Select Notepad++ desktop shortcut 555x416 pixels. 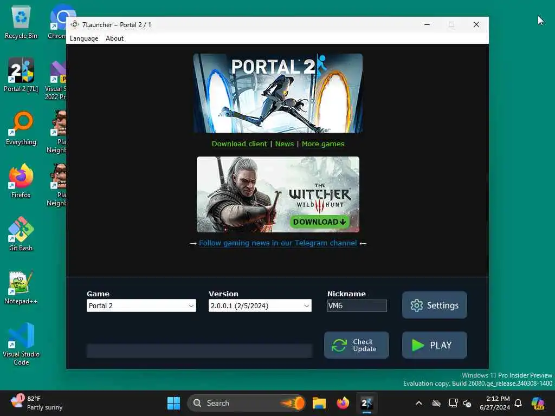click(x=21, y=288)
